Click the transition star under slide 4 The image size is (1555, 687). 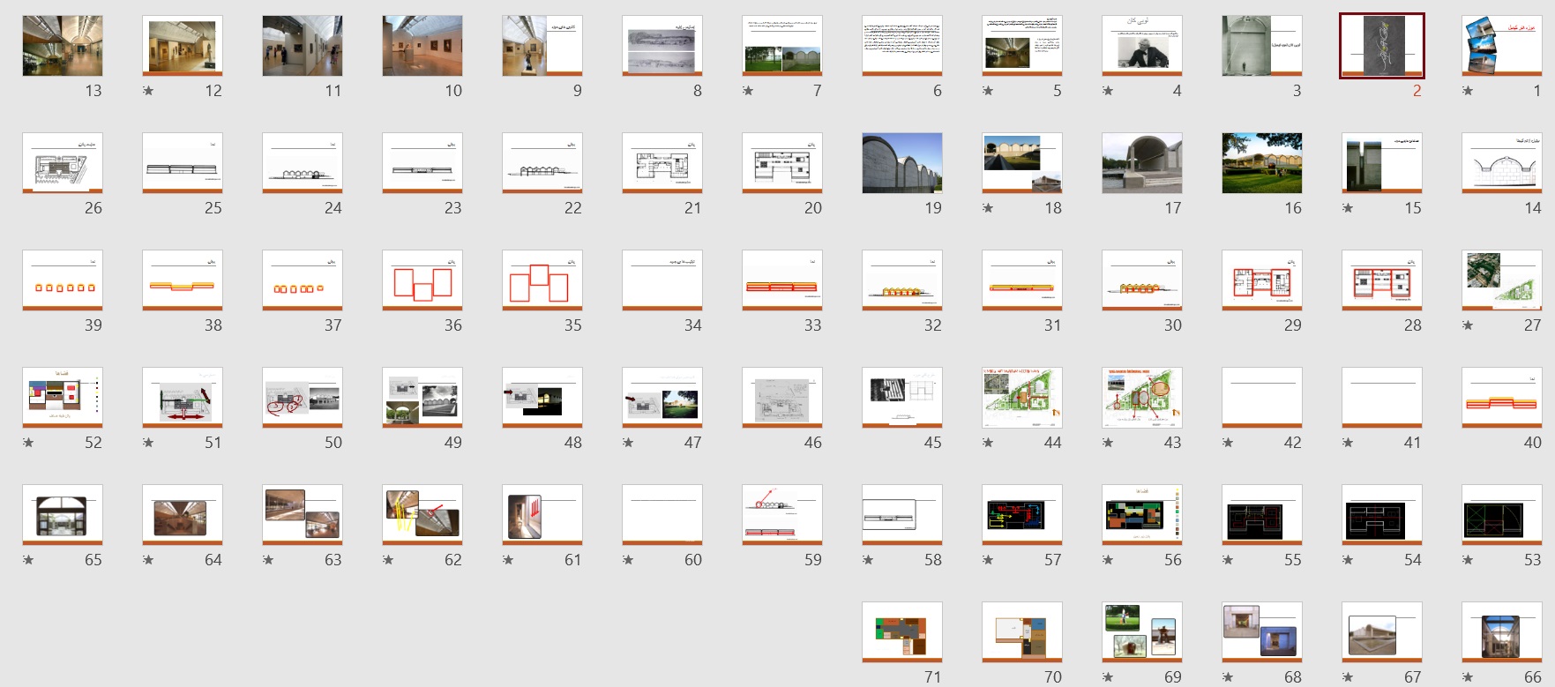click(x=1108, y=91)
